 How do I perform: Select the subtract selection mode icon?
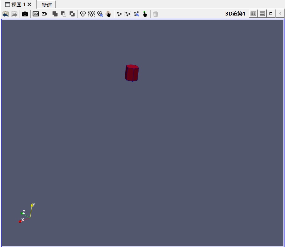(64, 14)
